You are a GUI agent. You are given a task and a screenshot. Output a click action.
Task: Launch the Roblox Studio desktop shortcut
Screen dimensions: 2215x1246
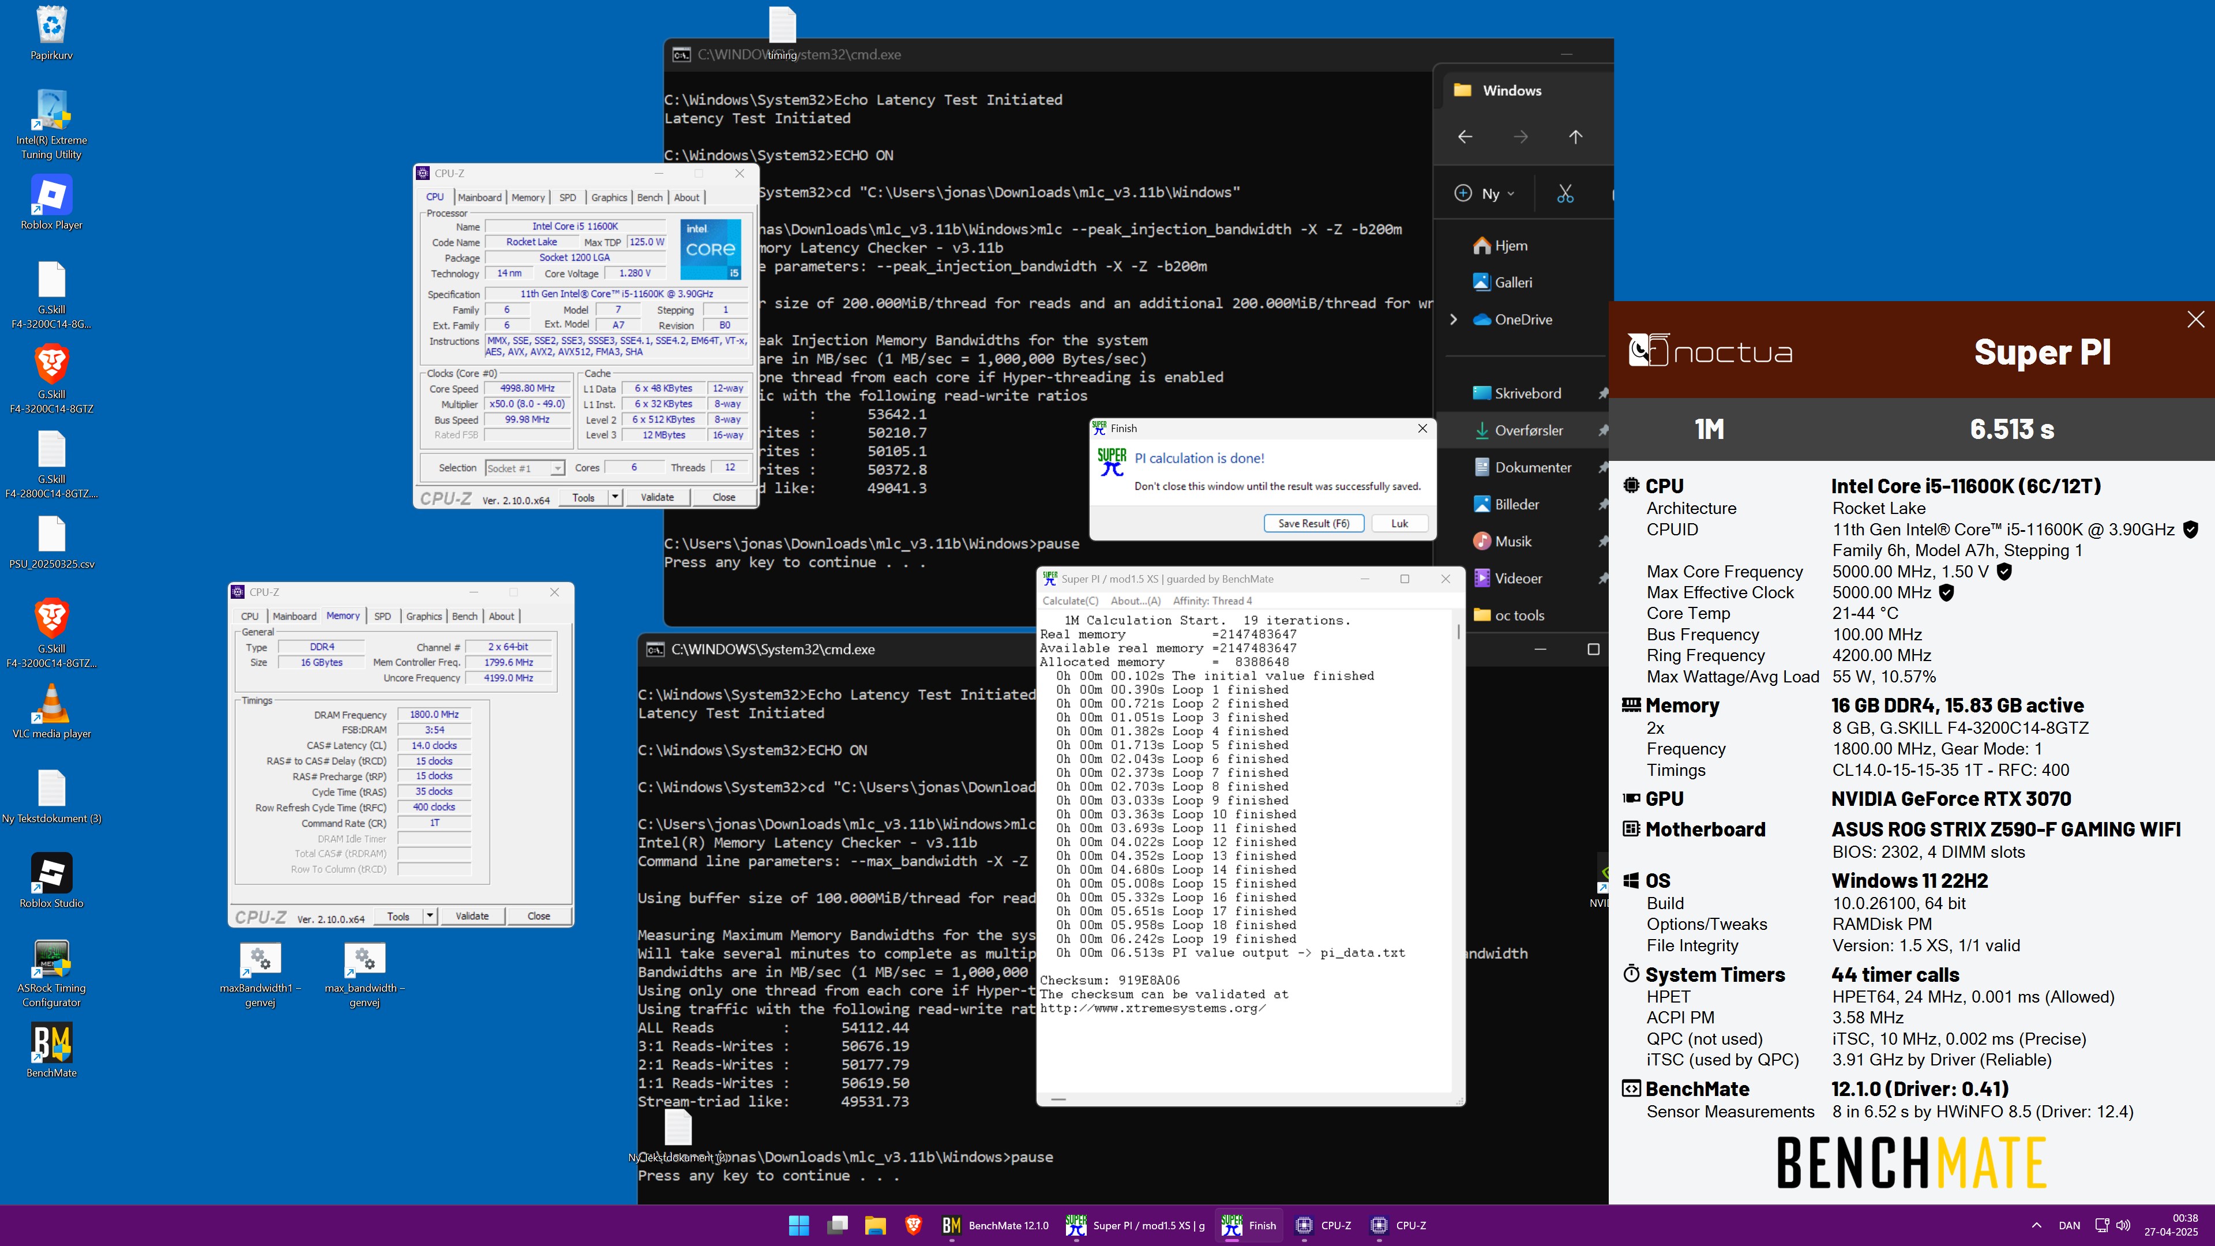pyautogui.click(x=51, y=880)
